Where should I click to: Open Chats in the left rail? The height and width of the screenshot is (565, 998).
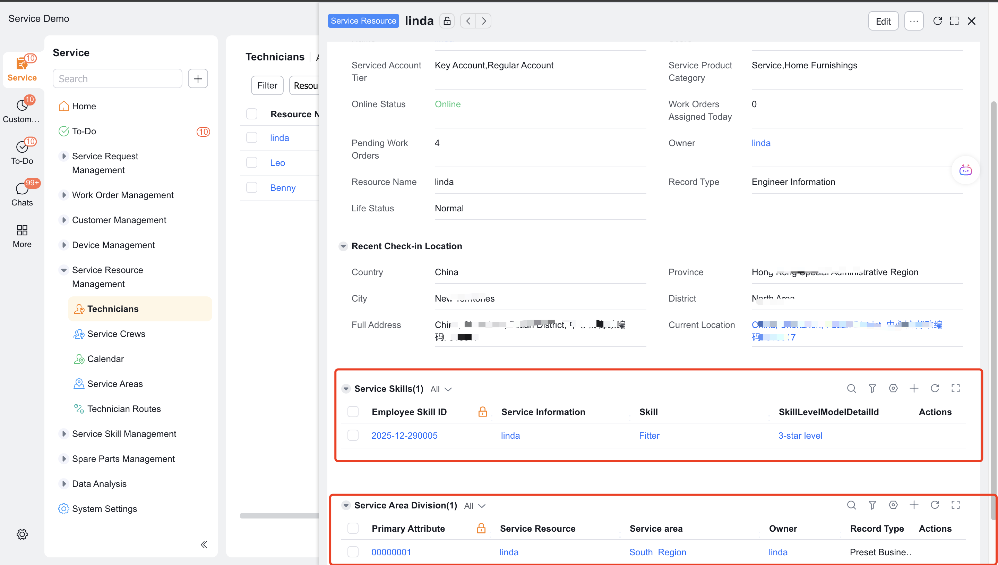click(x=22, y=193)
